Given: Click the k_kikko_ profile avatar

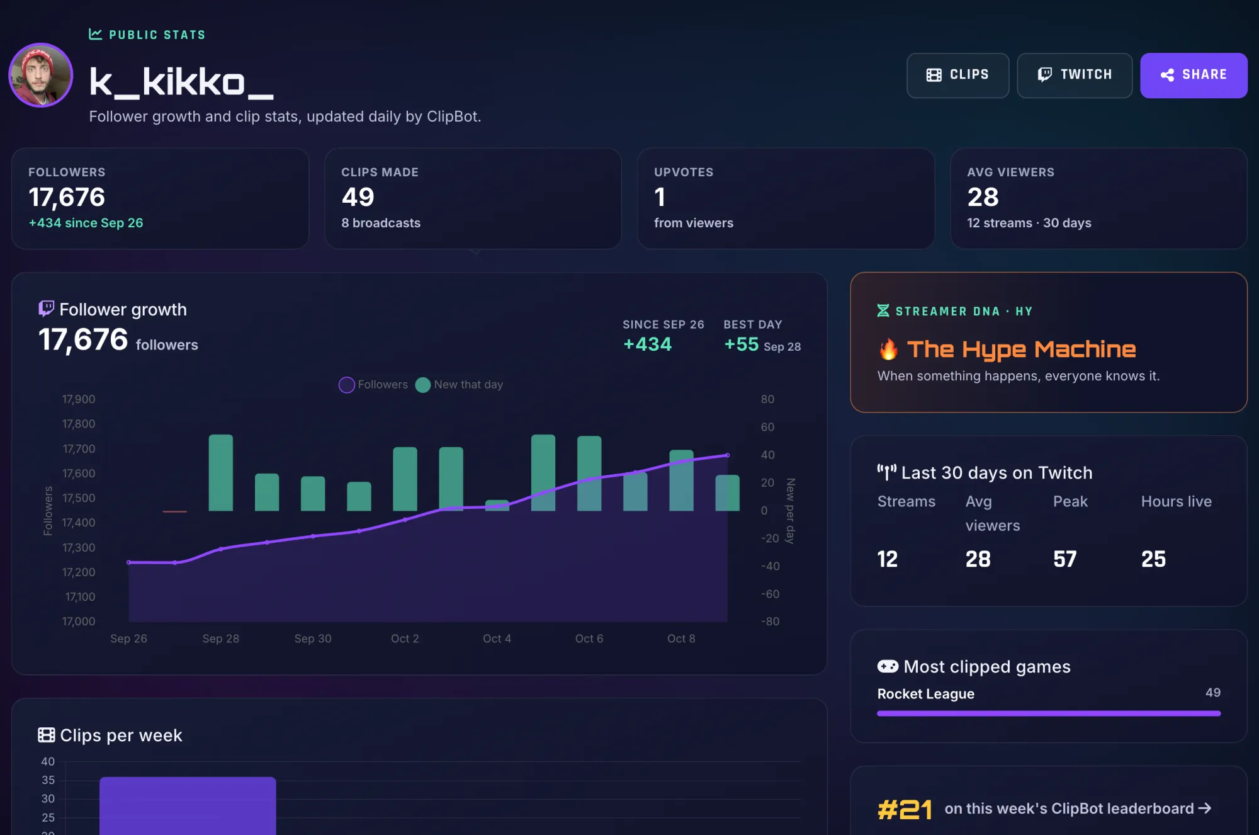Looking at the screenshot, I should click(41, 75).
